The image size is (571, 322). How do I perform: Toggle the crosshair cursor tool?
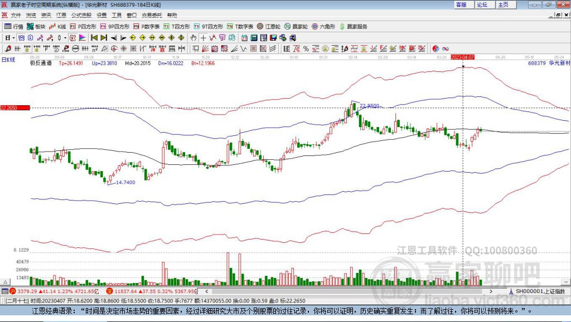pos(203,38)
